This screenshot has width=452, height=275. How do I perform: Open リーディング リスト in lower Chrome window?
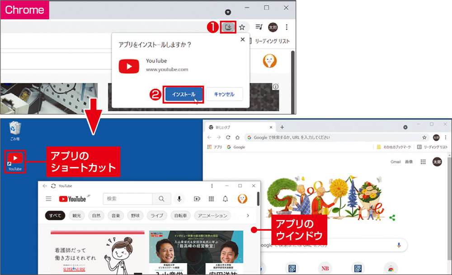click(x=432, y=147)
